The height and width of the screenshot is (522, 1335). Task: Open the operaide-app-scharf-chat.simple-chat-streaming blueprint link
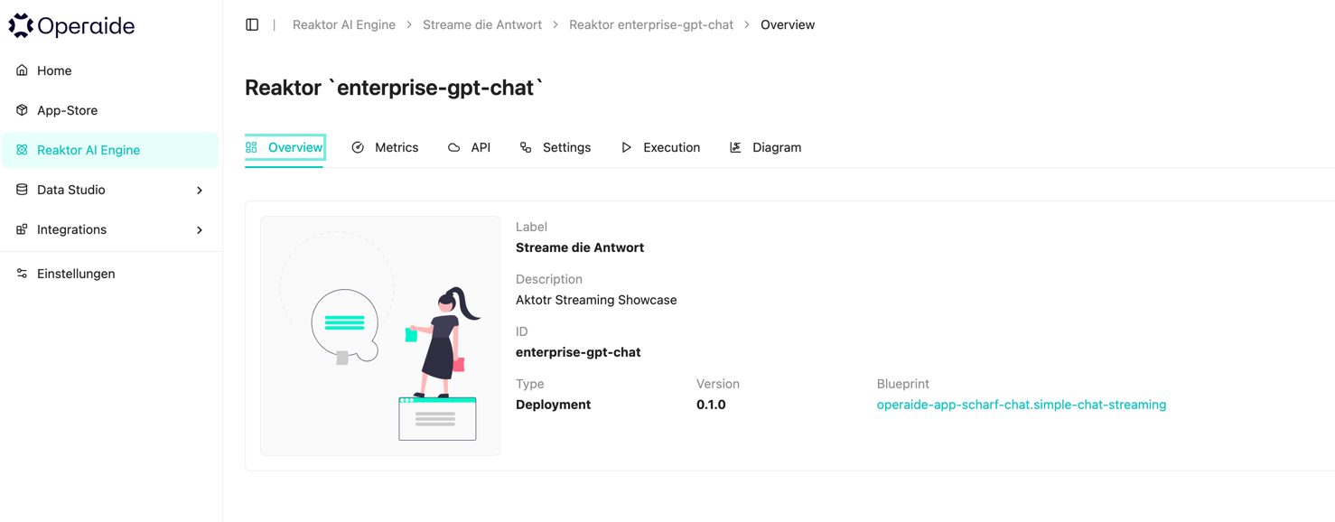(1022, 405)
